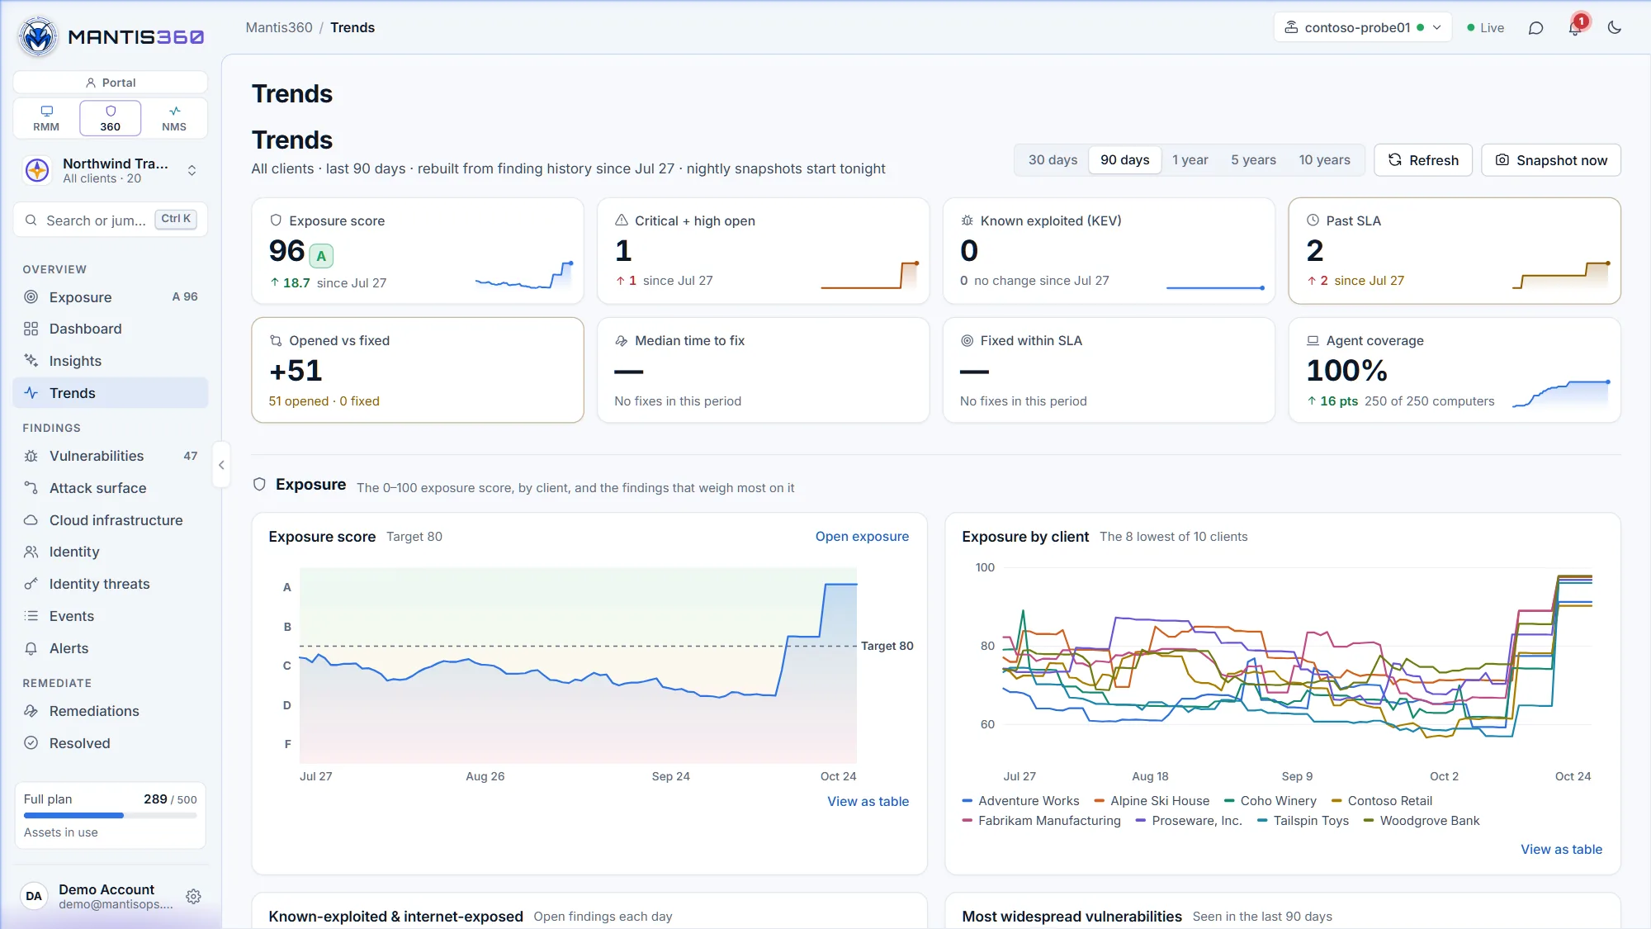Image resolution: width=1651 pixels, height=929 pixels.
Task: Select the 30 days range
Action: (1053, 160)
